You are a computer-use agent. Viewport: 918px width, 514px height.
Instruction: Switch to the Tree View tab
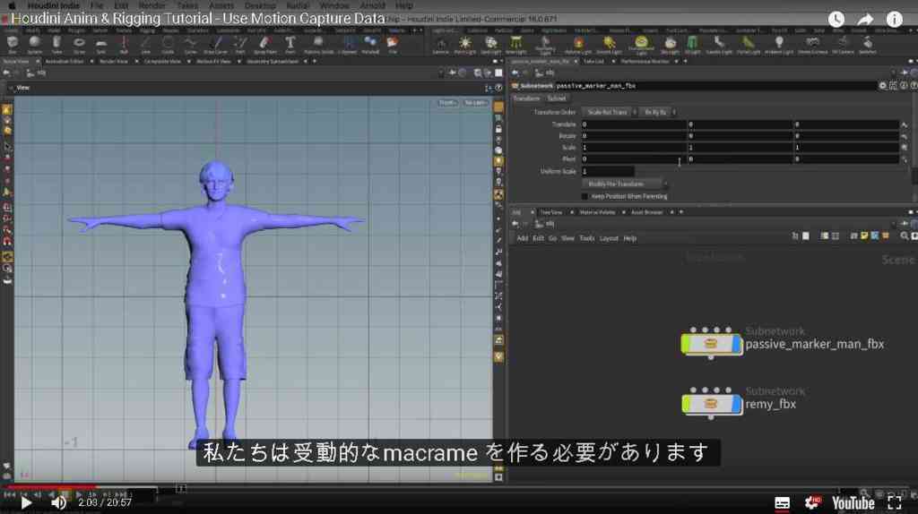[551, 212]
